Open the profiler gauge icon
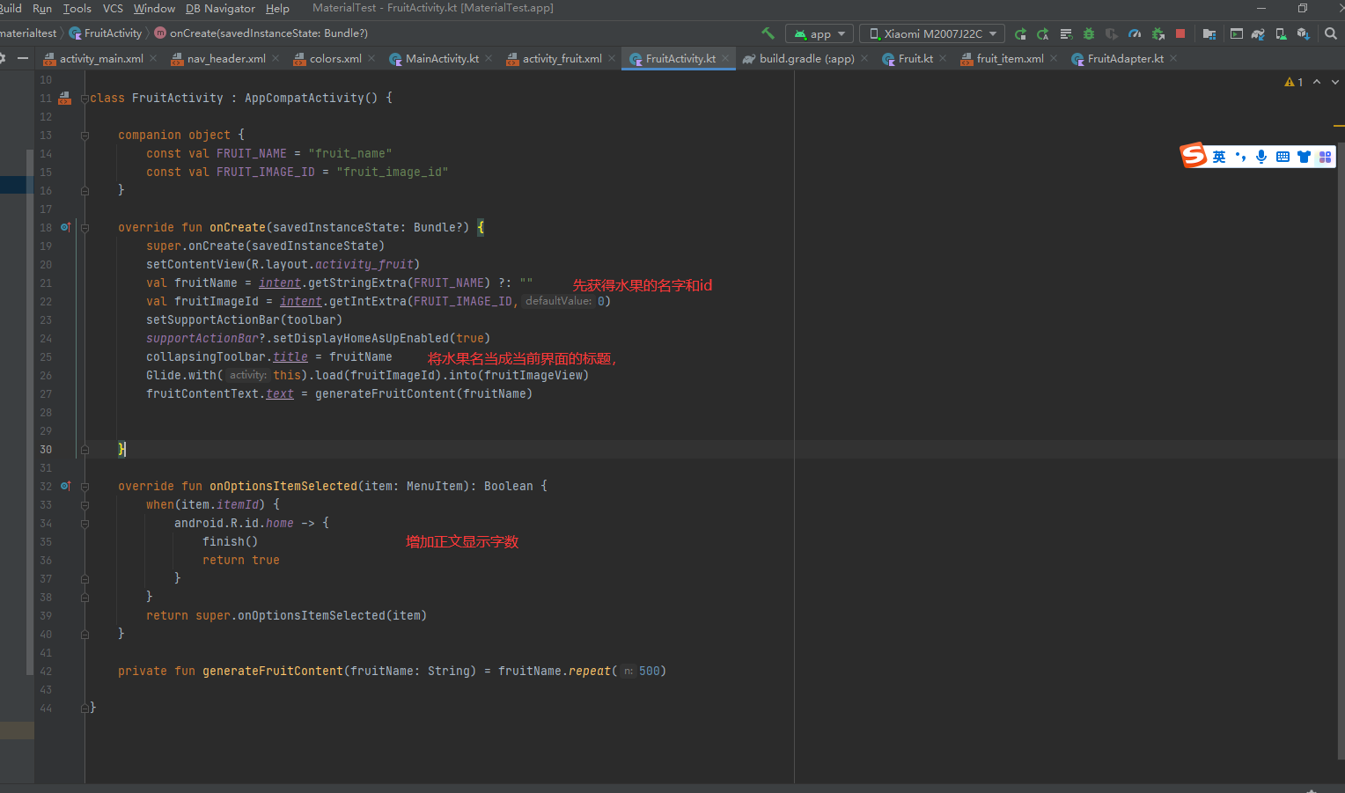Viewport: 1345px width, 793px height. tap(1135, 33)
